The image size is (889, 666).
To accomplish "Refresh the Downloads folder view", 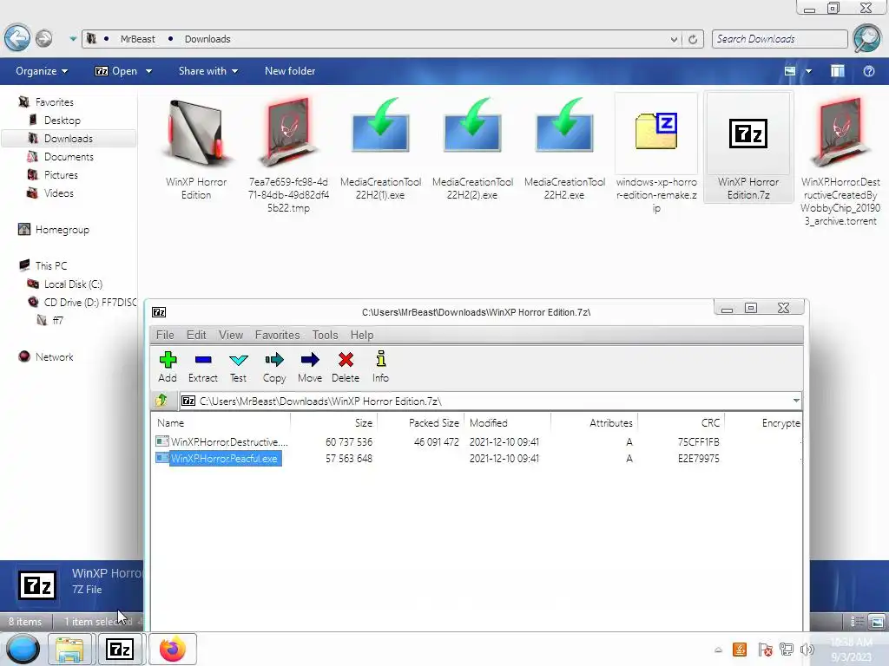I will click(x=693, y=39).
